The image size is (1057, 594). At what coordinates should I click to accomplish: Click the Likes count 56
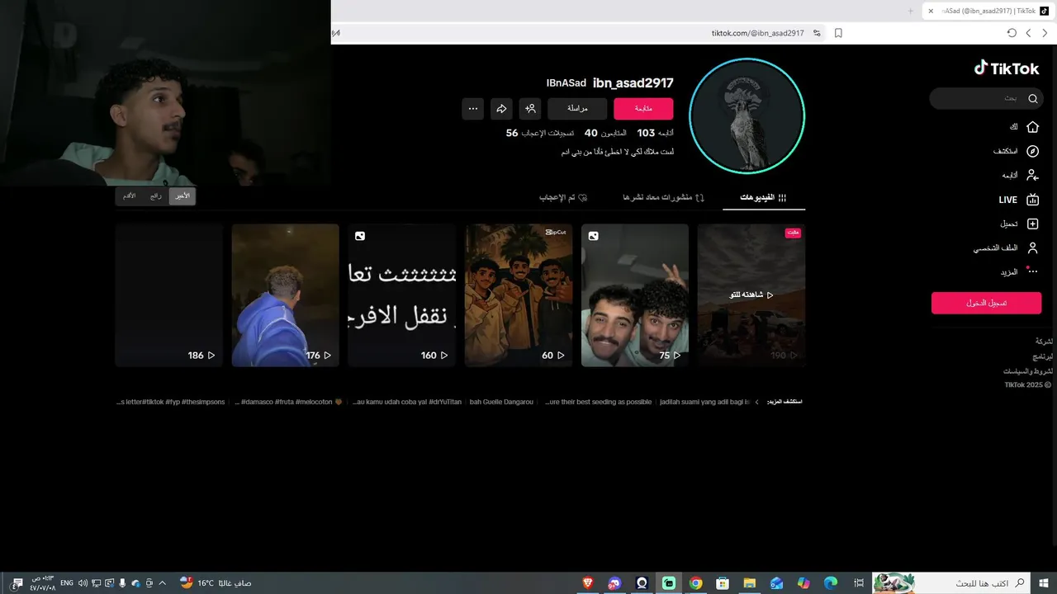pos(540,133)
